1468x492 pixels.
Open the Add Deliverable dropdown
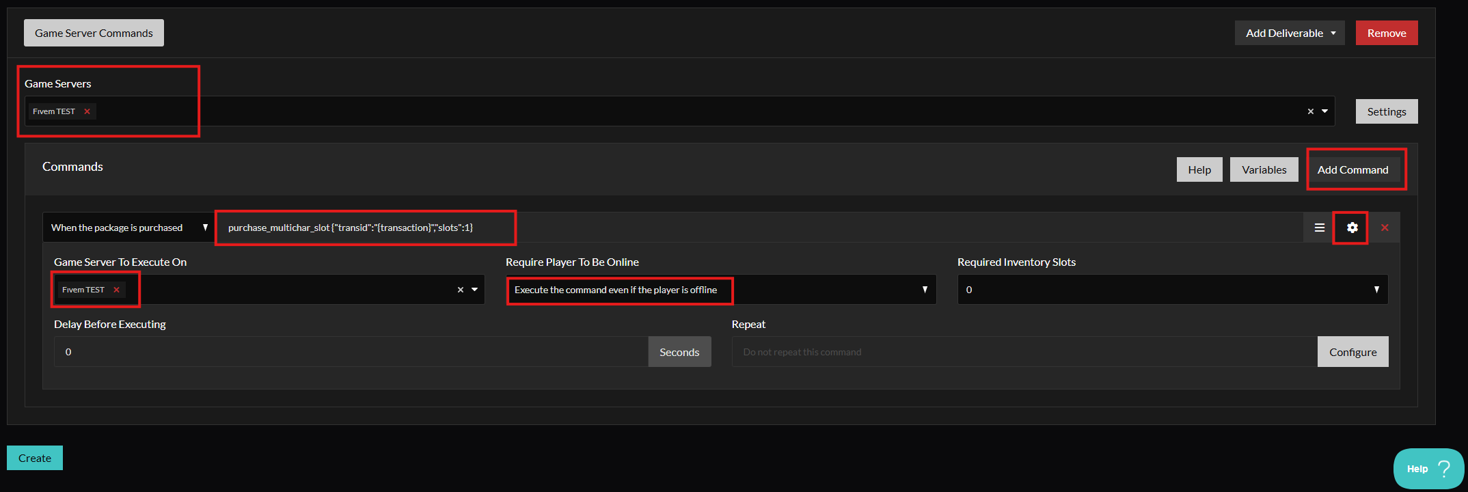1290,33
